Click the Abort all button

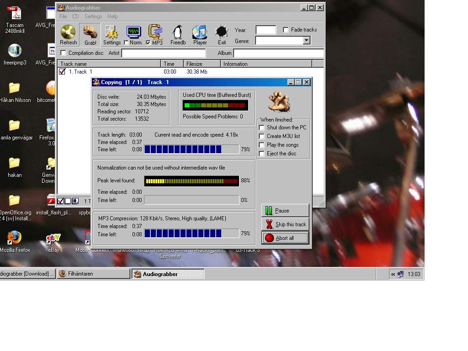(285, 238)
